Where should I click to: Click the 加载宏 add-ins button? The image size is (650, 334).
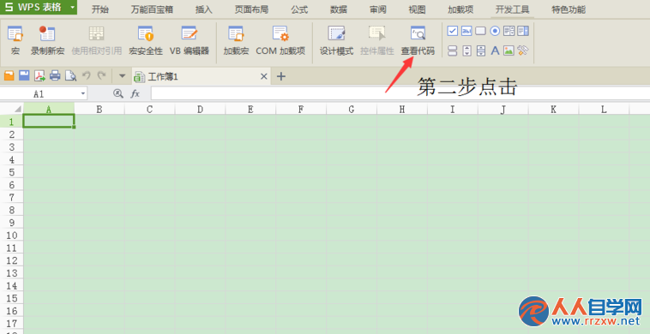[236, 40]
